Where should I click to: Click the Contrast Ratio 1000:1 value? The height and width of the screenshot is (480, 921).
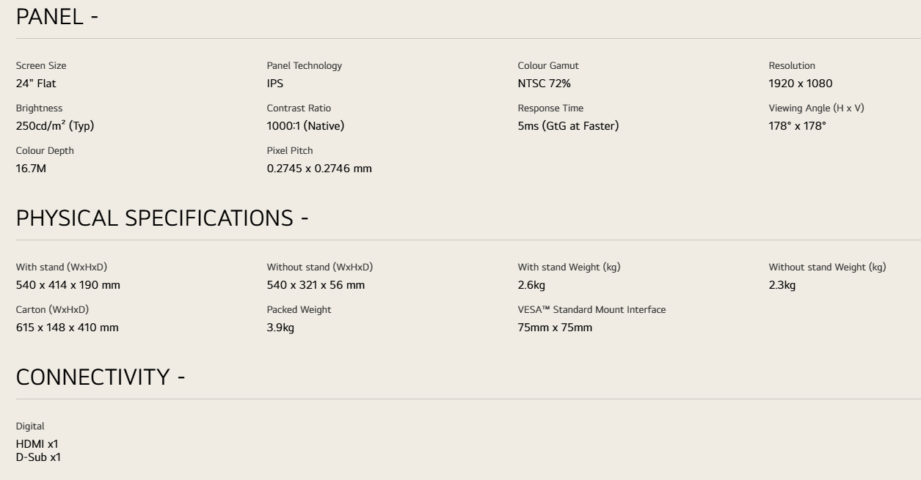tap(305, 126)
